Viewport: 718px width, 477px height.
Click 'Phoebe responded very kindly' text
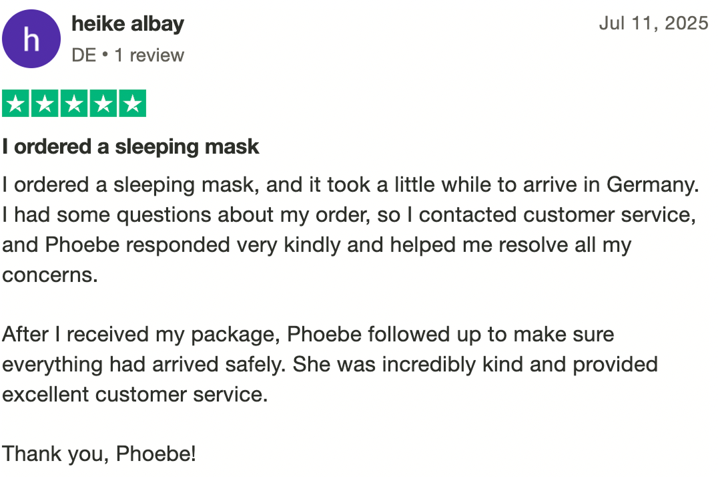click(x=193, y=245)
